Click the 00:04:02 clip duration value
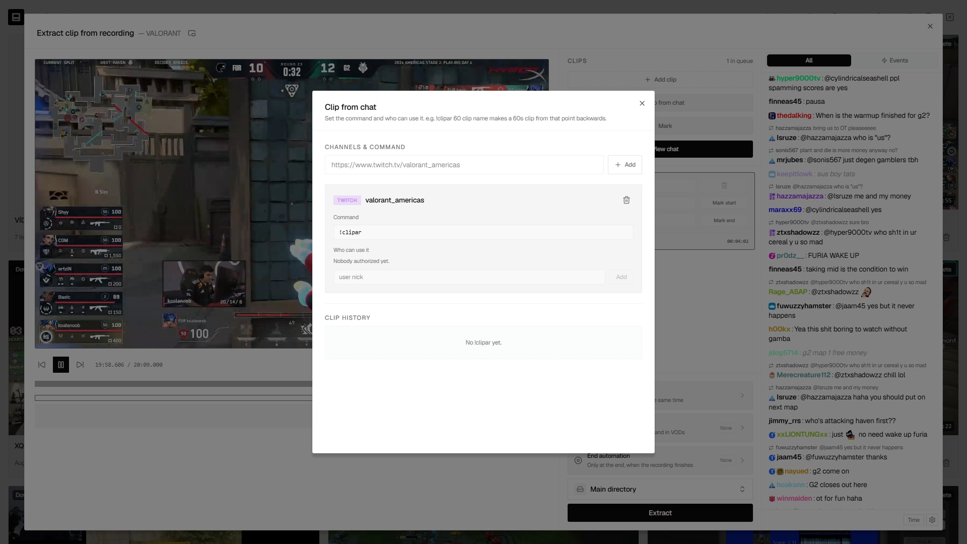The height and width of the screenshot is (544, 967). point(737,241)
